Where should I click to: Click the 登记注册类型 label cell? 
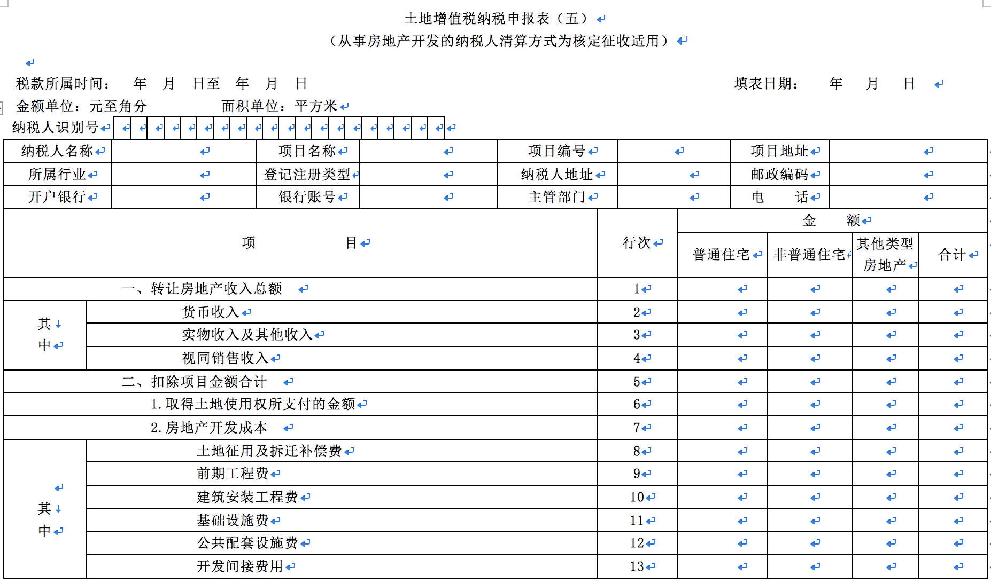pyautogui.click(x=308, y=175)
